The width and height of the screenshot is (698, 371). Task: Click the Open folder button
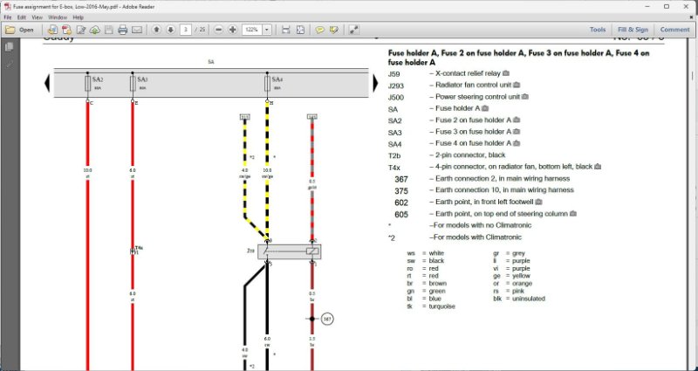[19, 30]
